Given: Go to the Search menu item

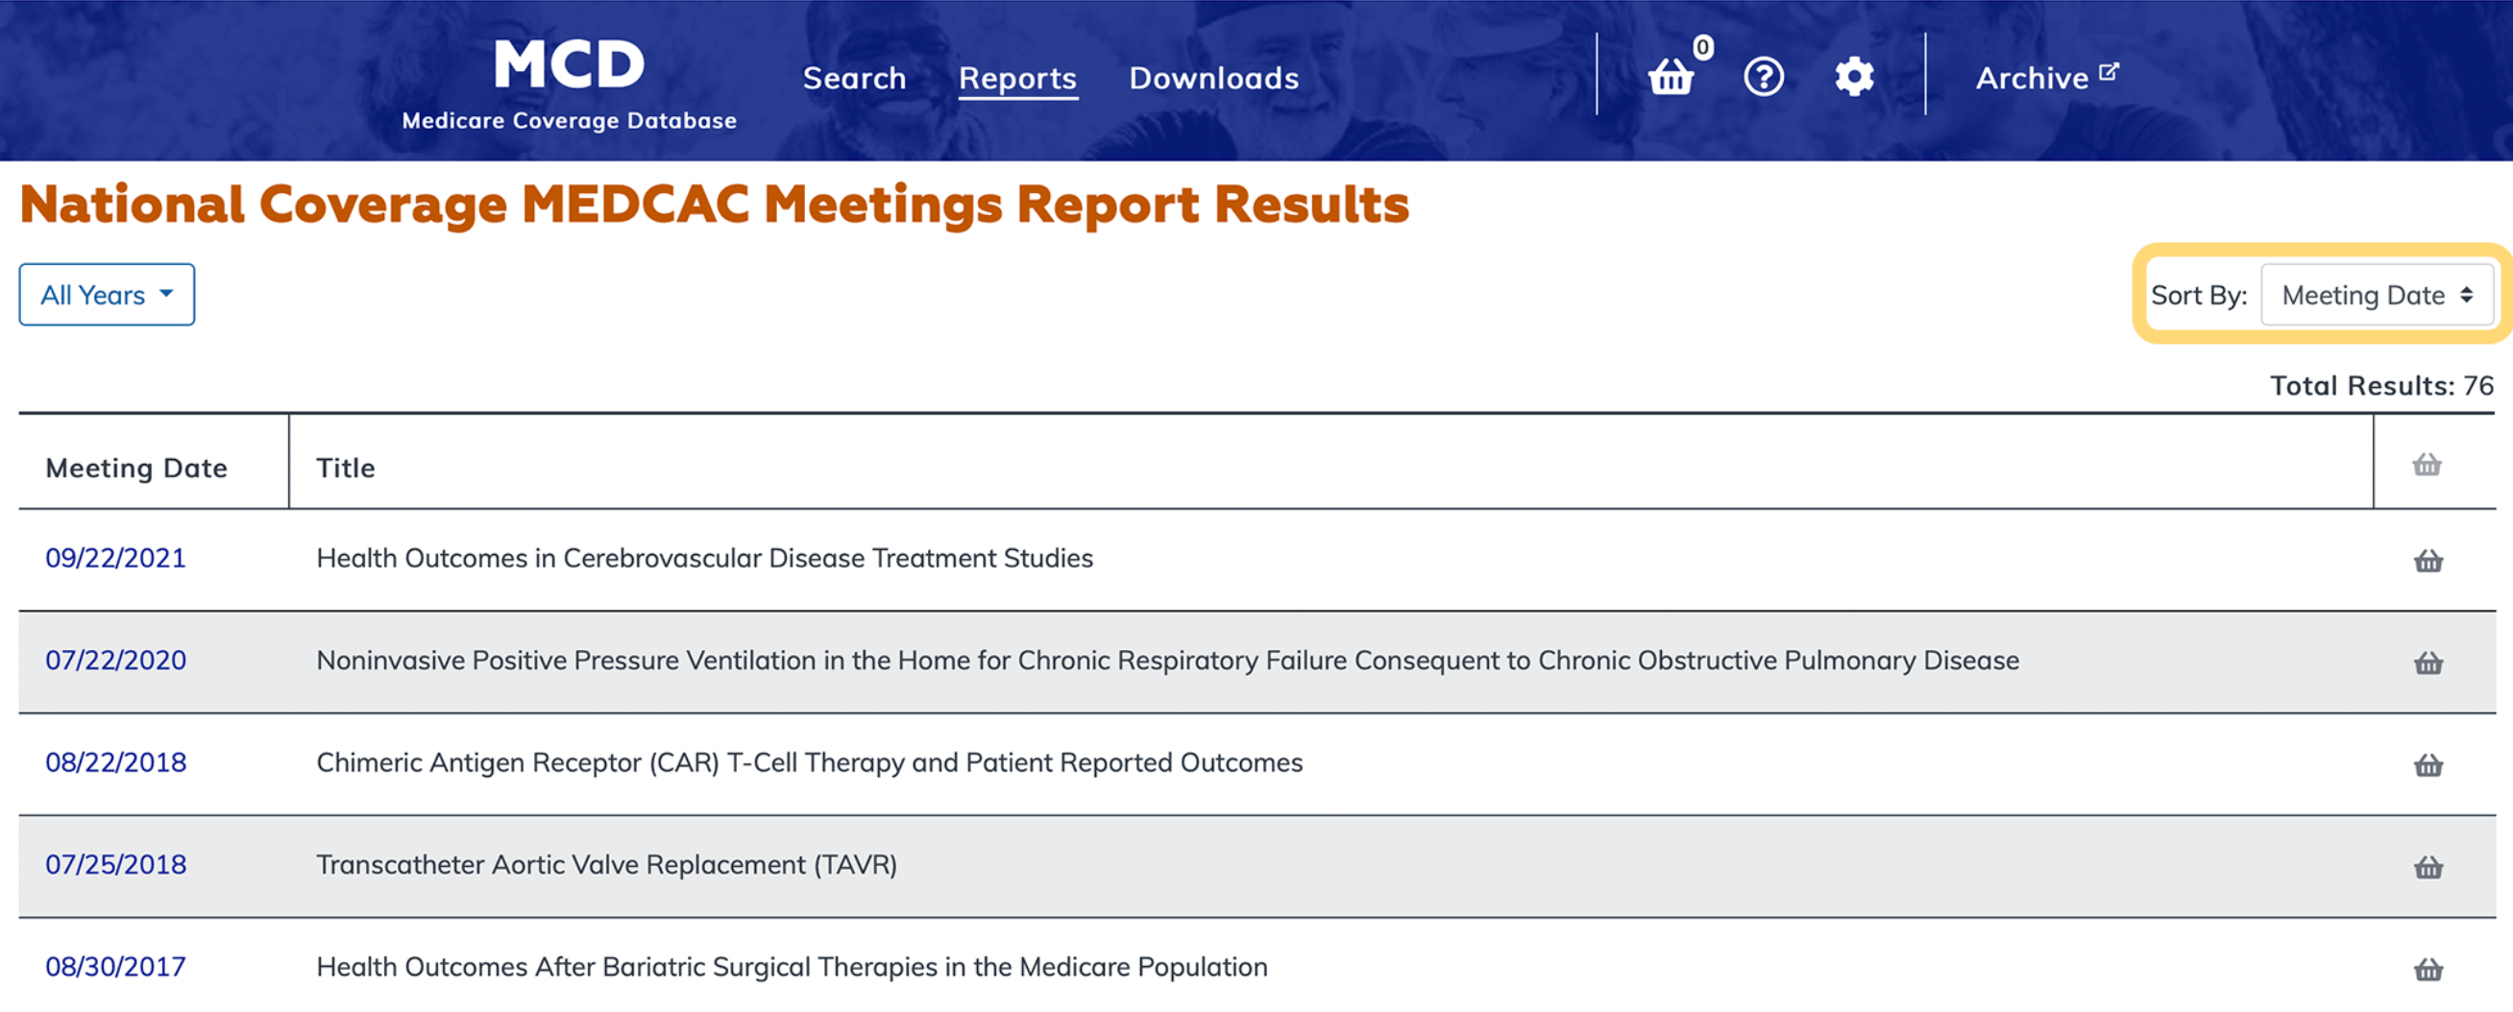Looking at the screenshot, I should coord(854,78).
